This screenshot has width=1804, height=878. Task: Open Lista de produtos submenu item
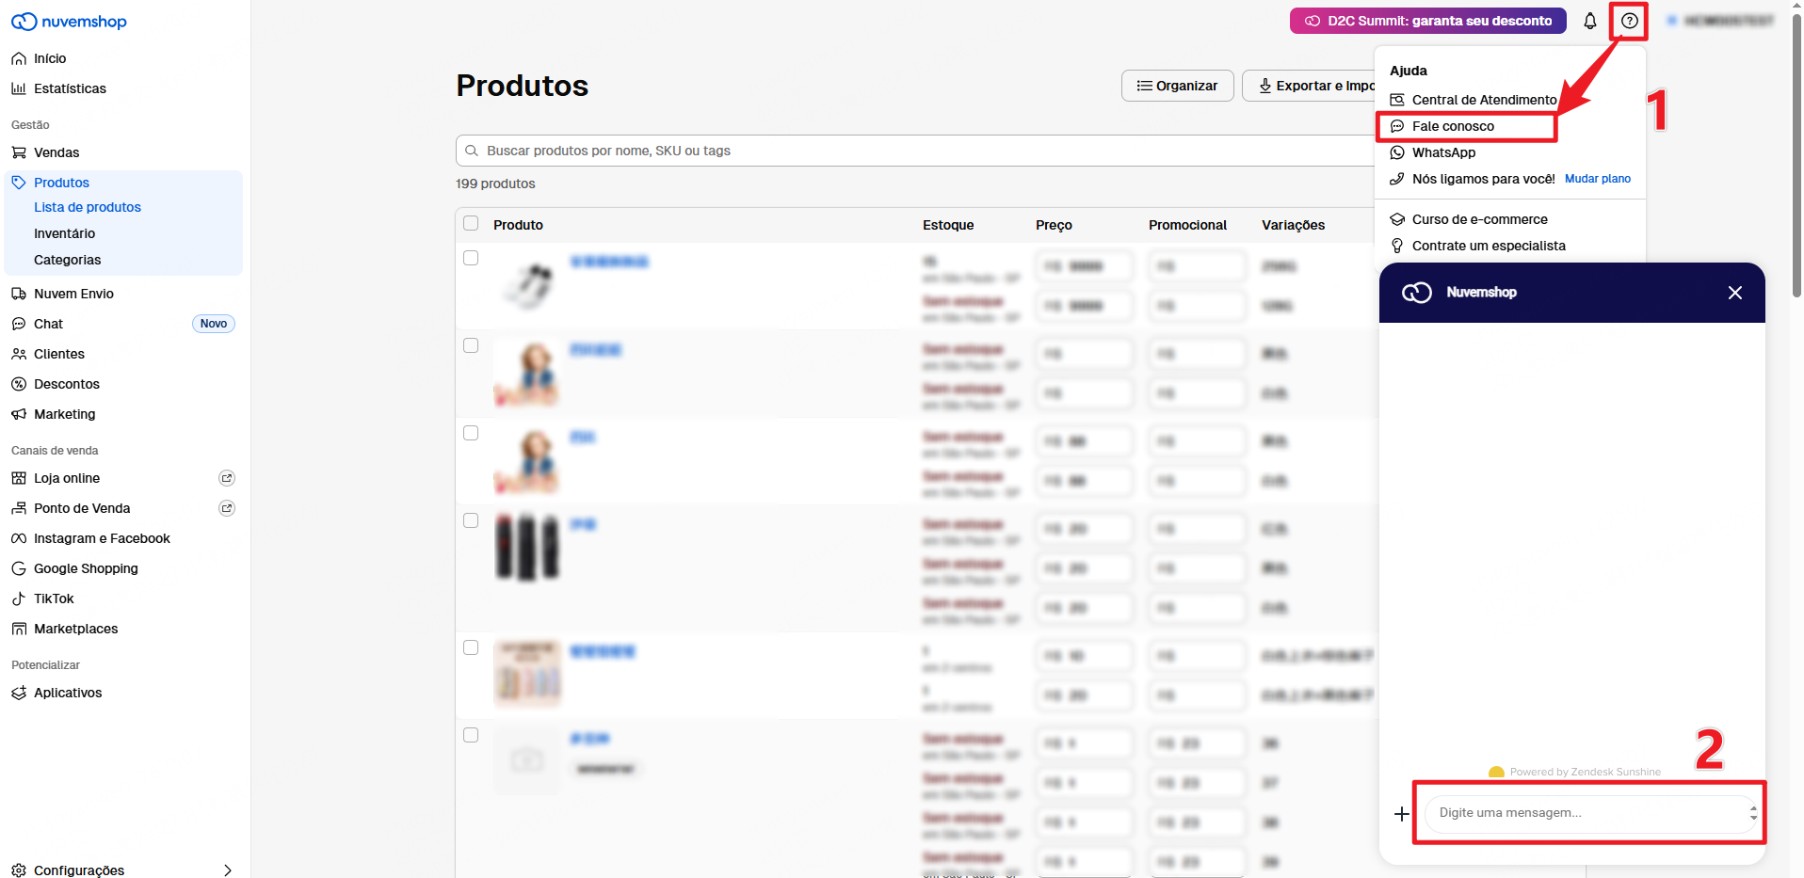pos(88,207)
